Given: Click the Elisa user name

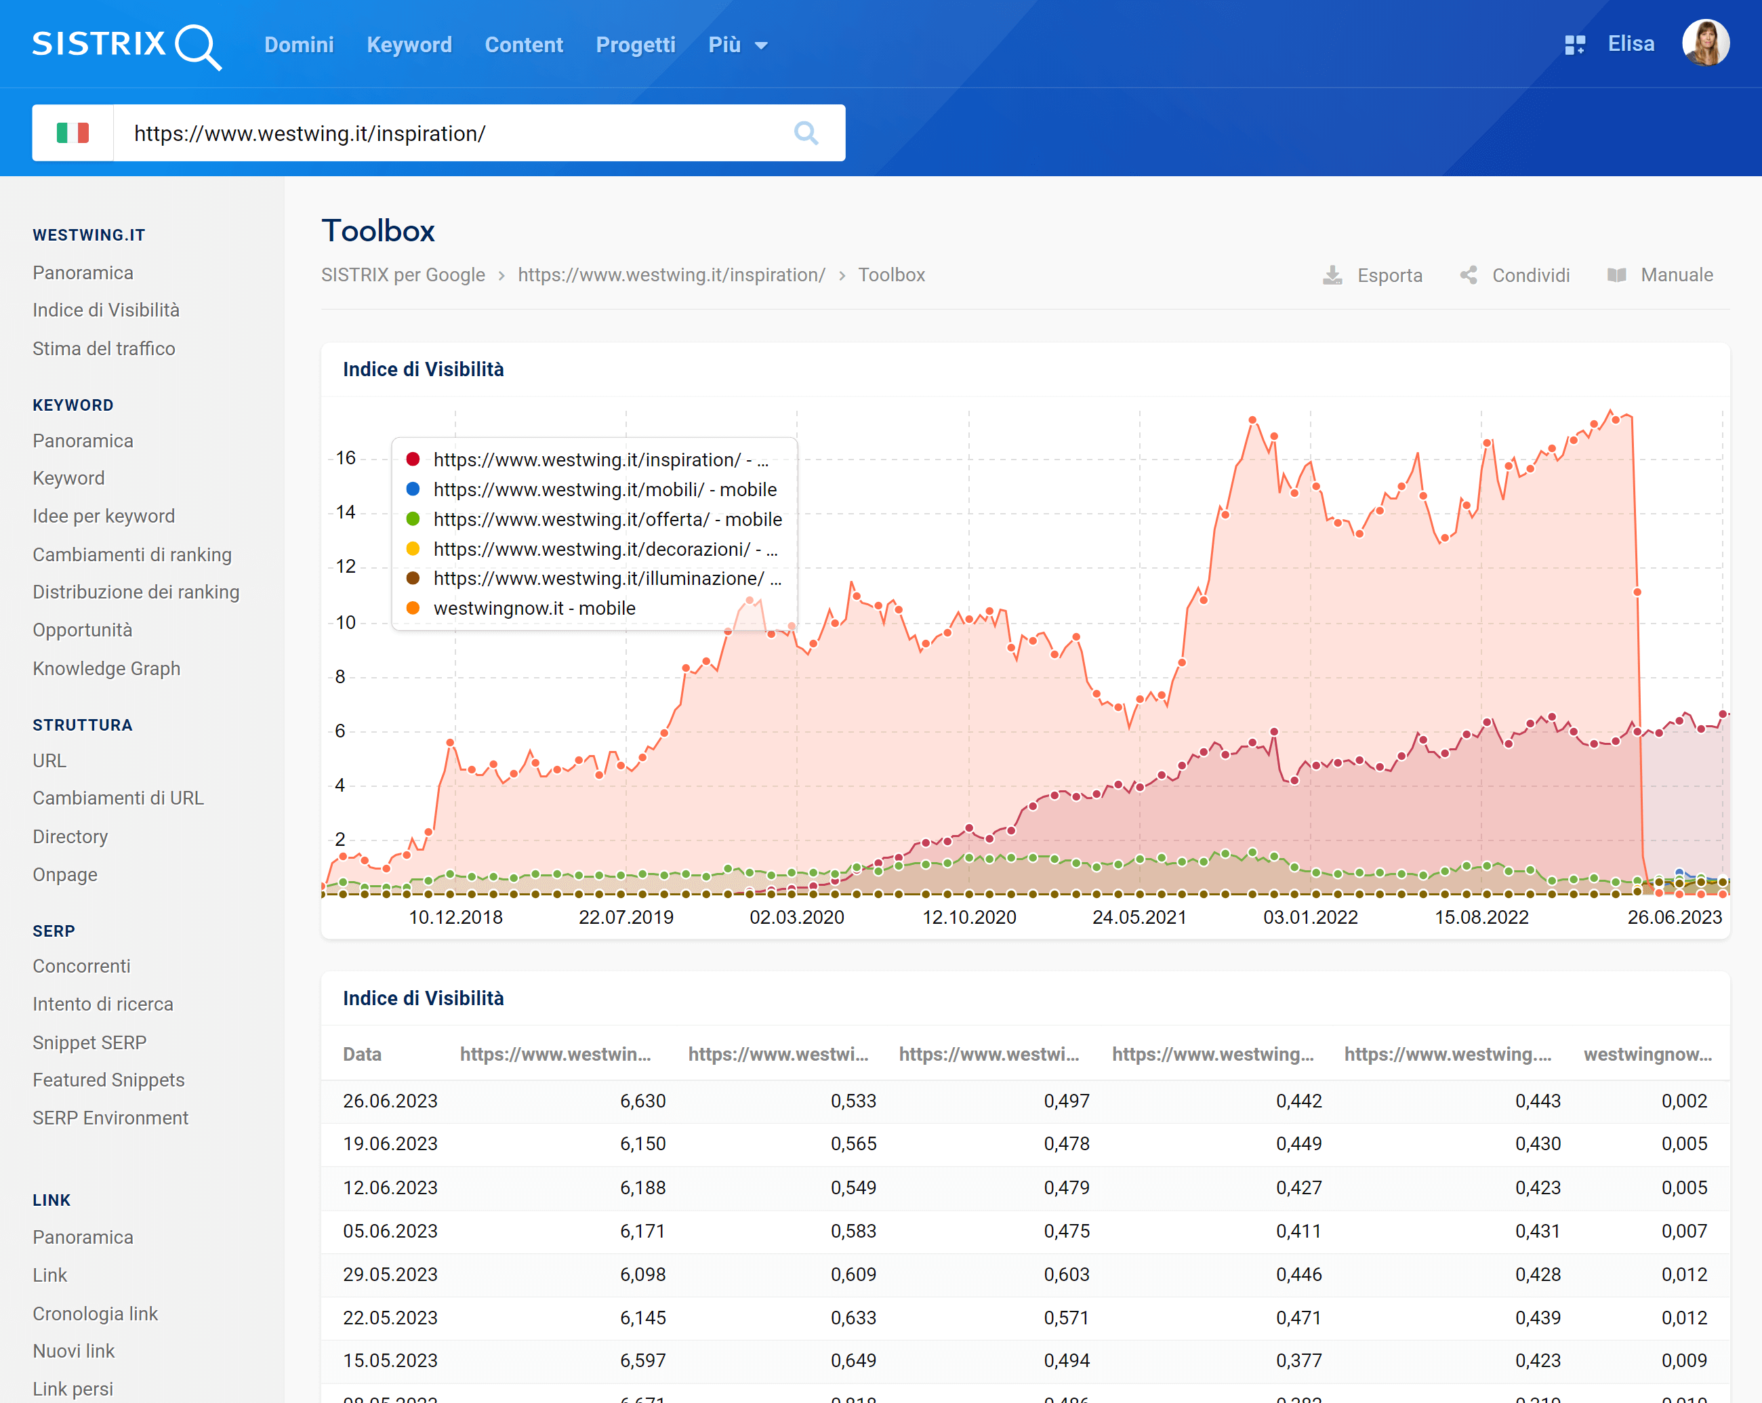Looking at the screenshot, I should [1631, 44].
